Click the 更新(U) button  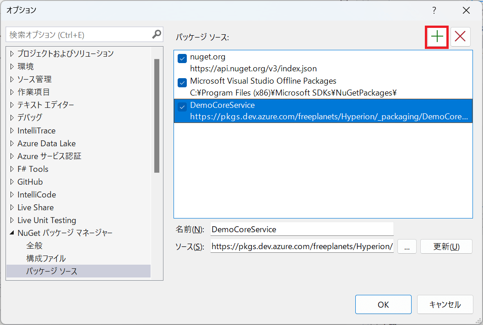(446, 246)
